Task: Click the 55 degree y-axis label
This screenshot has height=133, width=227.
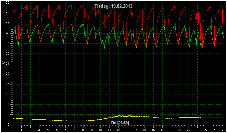Action: pos(8,3)
